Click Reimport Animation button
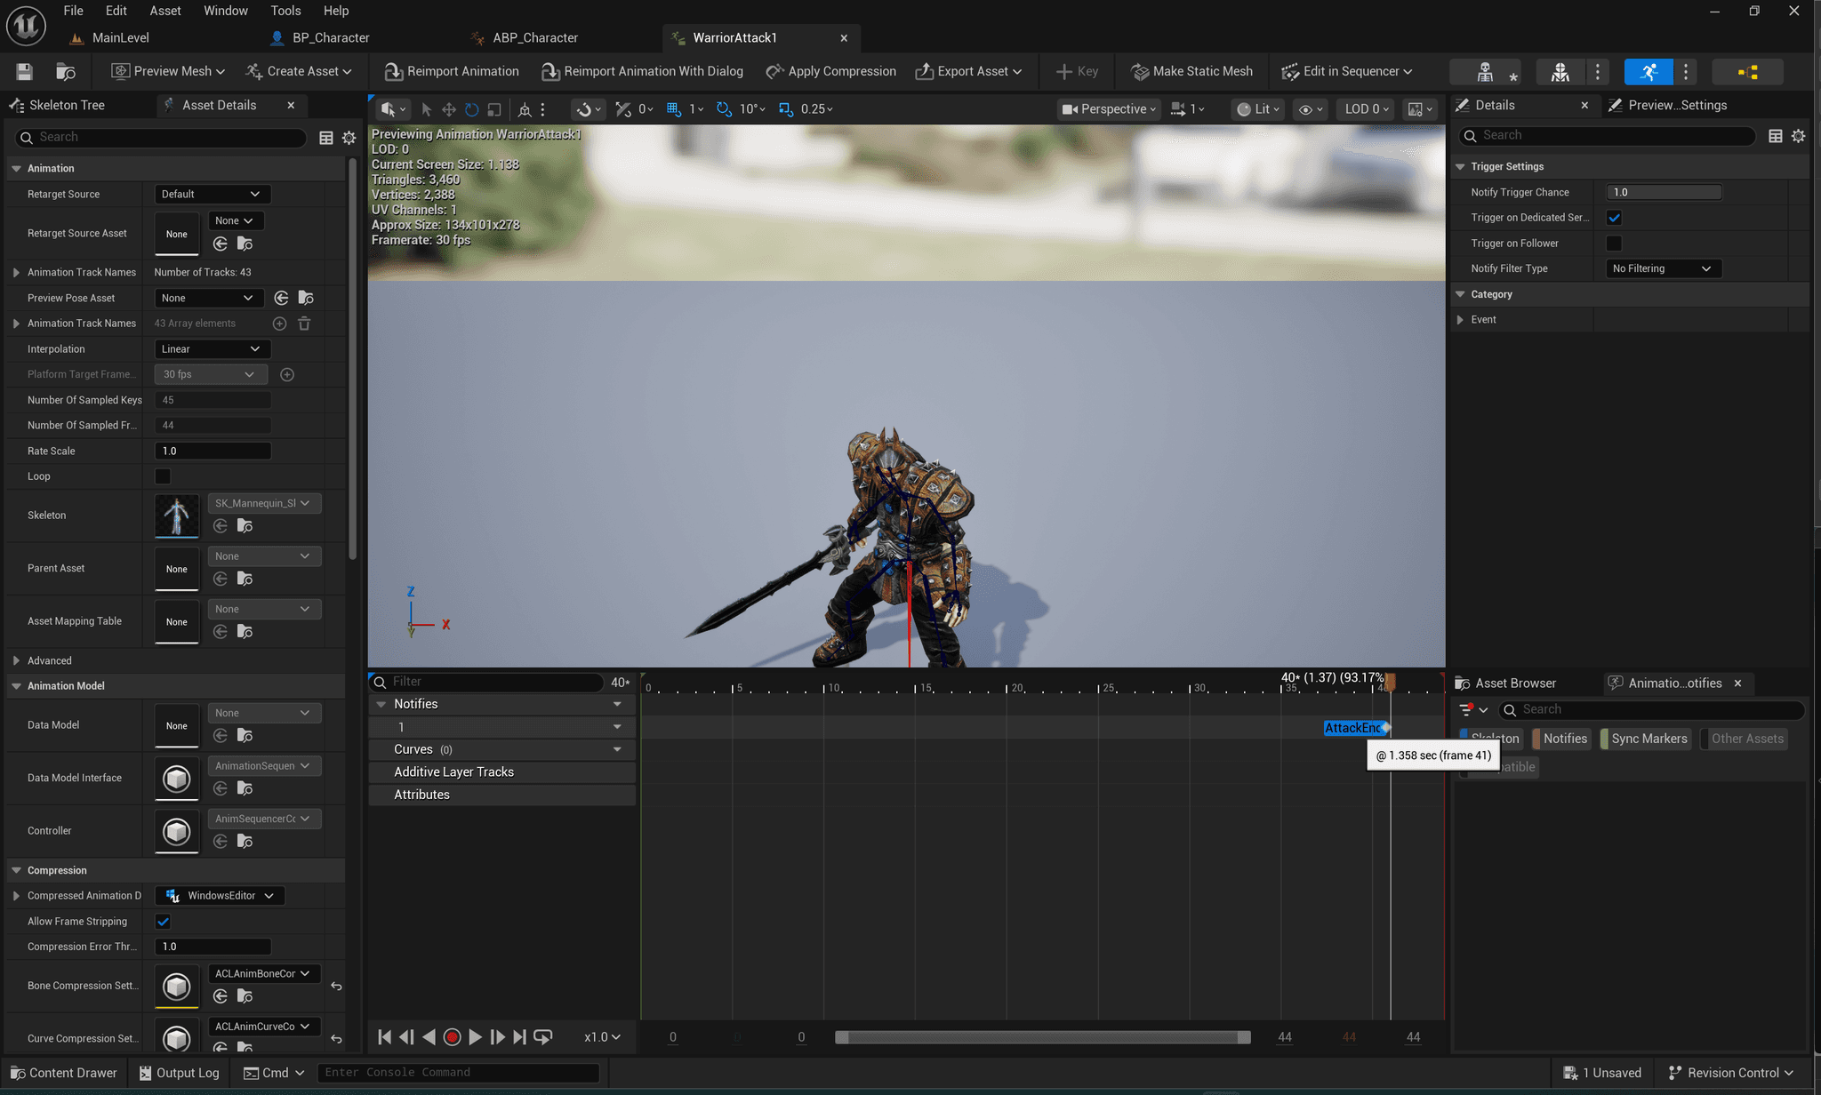The image size is (1821, 1095). tap(451, 71)
